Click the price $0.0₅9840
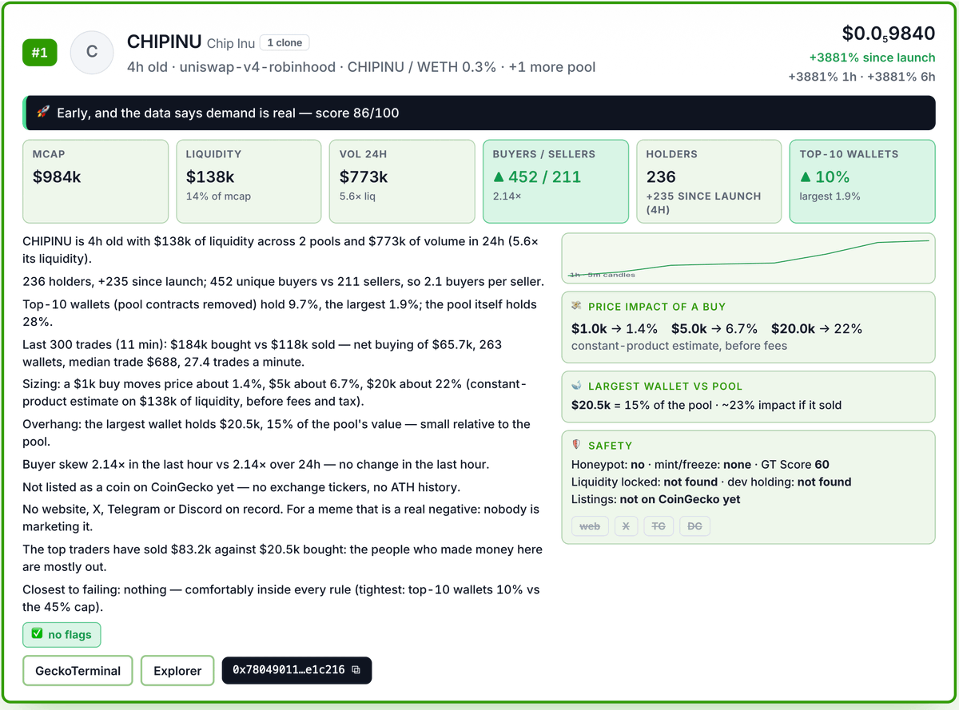 [x=889, y=34]
